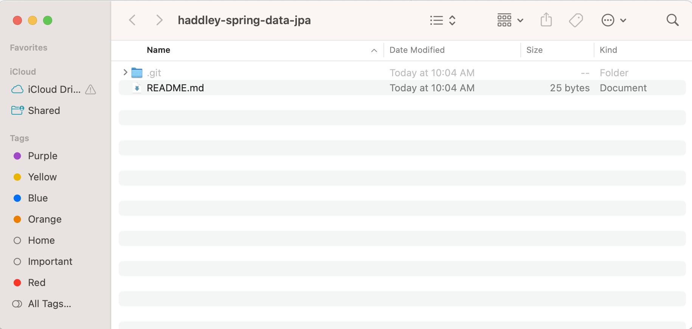Sort by the Size column header
Viewport: 692px width, 329px height.
click(534, 50)
